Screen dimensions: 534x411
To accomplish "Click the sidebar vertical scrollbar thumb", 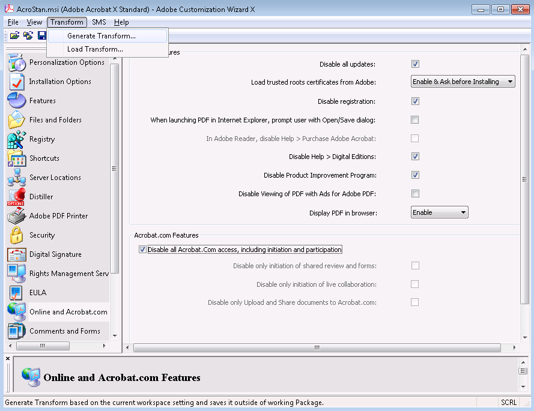I will (x=114, y=169).
